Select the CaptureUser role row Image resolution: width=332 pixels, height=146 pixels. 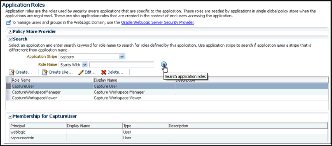167,86
